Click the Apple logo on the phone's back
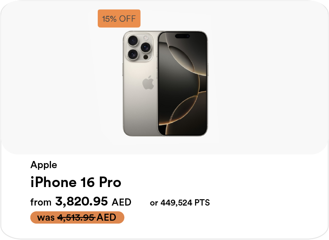The image size is (329, 240). tap(148, 83)
